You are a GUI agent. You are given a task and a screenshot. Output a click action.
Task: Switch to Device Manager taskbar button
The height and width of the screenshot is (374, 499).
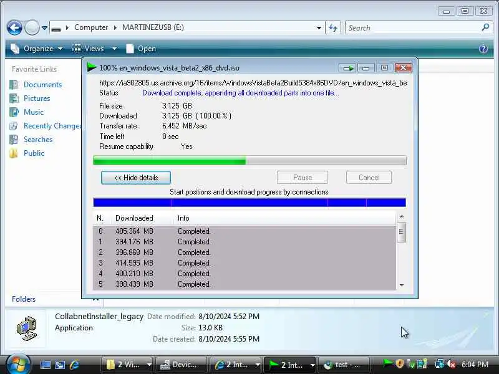click(181, 365)
